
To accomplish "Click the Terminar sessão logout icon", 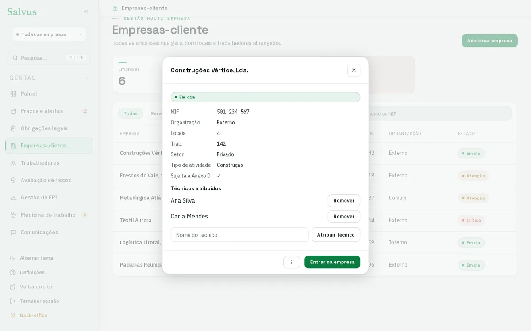I will pyautogui.click(x=13, y=301).
